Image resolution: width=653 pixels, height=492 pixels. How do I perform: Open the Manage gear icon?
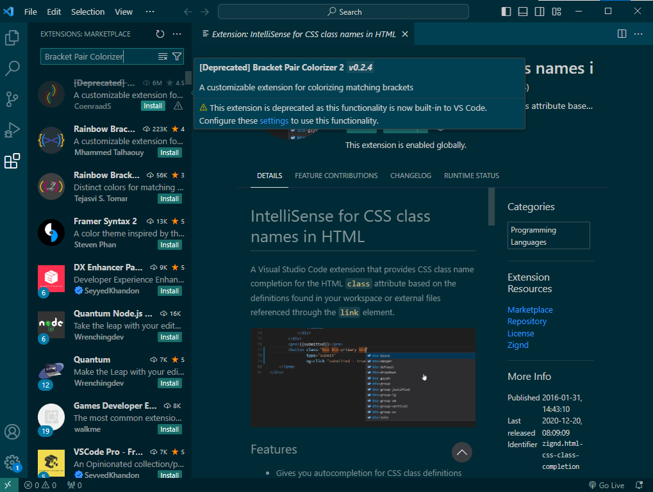coord(12,463)
